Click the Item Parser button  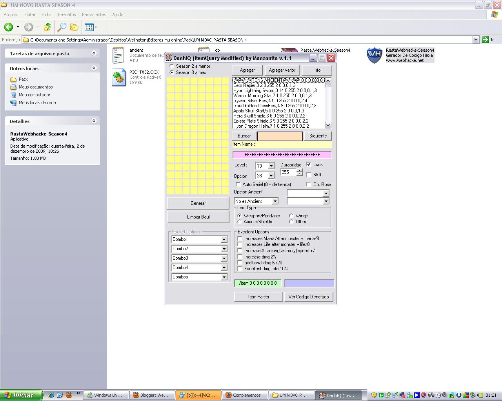click(x=258, y=297)
